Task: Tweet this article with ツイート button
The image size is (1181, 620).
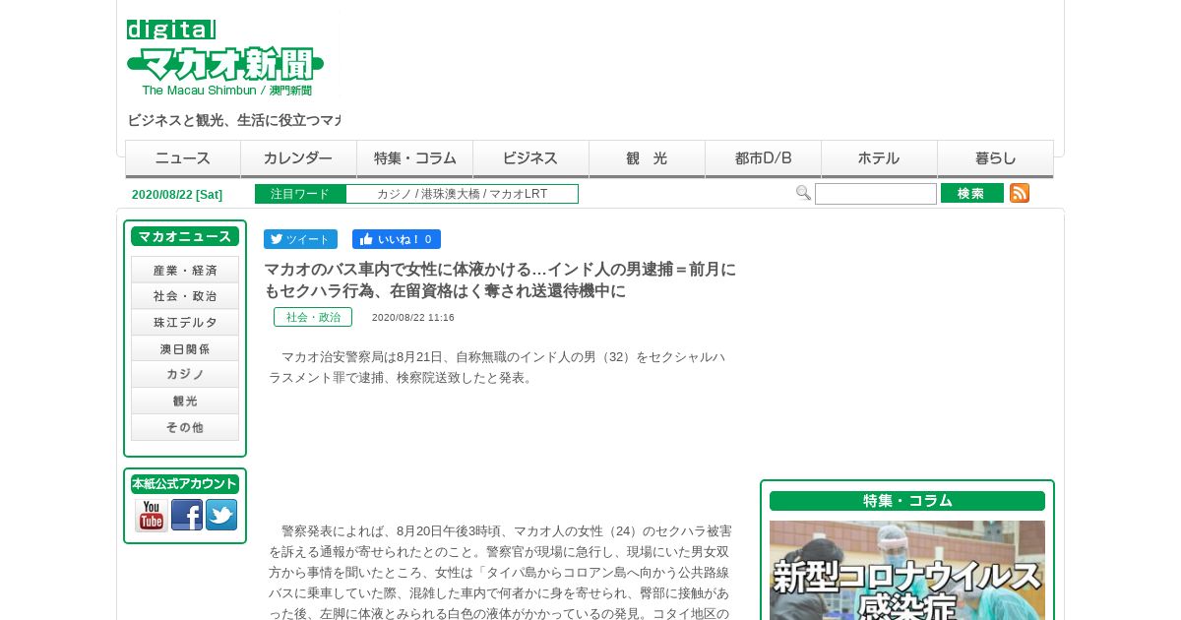Action: coord(300,239)
